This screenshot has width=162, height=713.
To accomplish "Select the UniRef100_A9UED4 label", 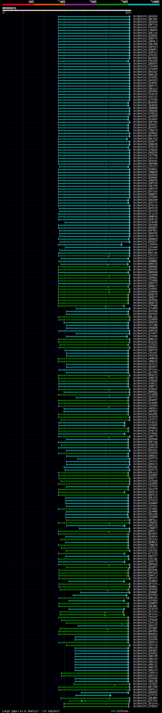I will coord(145,322).
